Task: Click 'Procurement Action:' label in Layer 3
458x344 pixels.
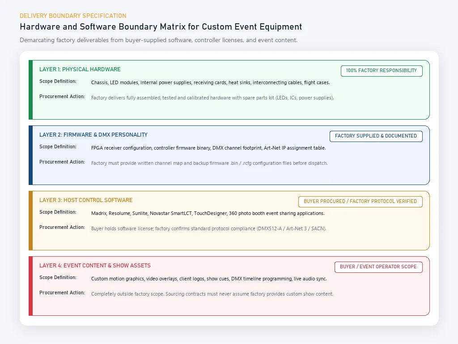Action: 62,227
